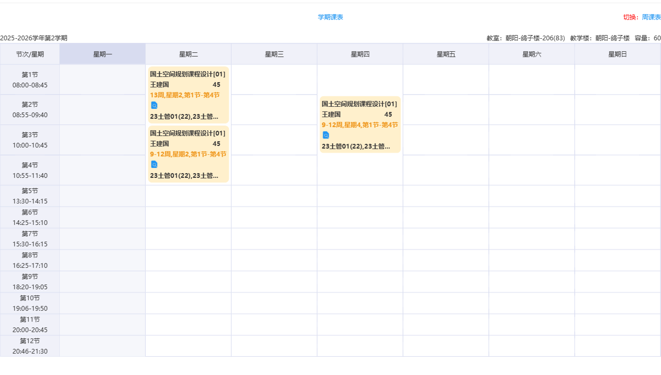Select the 第12节 20:46-21:30 row header

[x=30, y=346]
